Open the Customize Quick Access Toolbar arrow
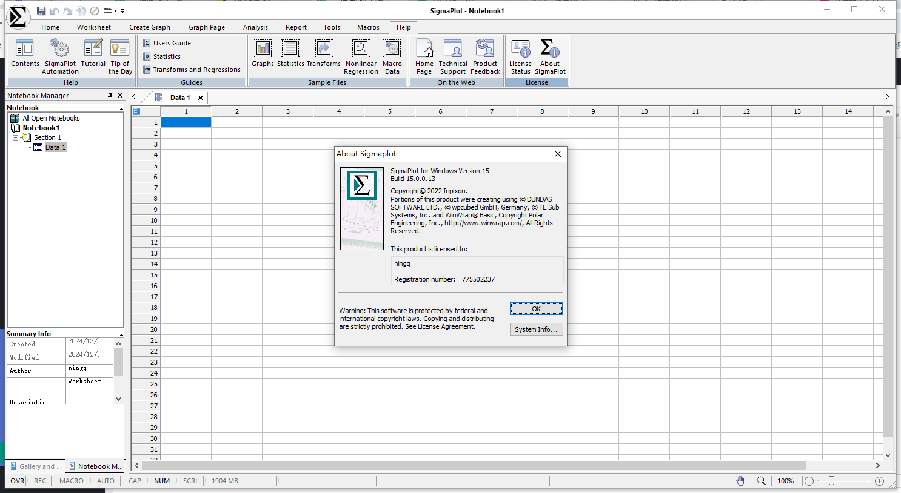This screenshot has height=493, width=901. pos(123,11)
